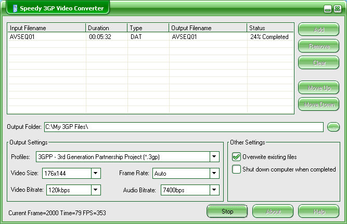The image size is (347, 224).
Task: Expand the Video Size dropdown
Action: 96,173
